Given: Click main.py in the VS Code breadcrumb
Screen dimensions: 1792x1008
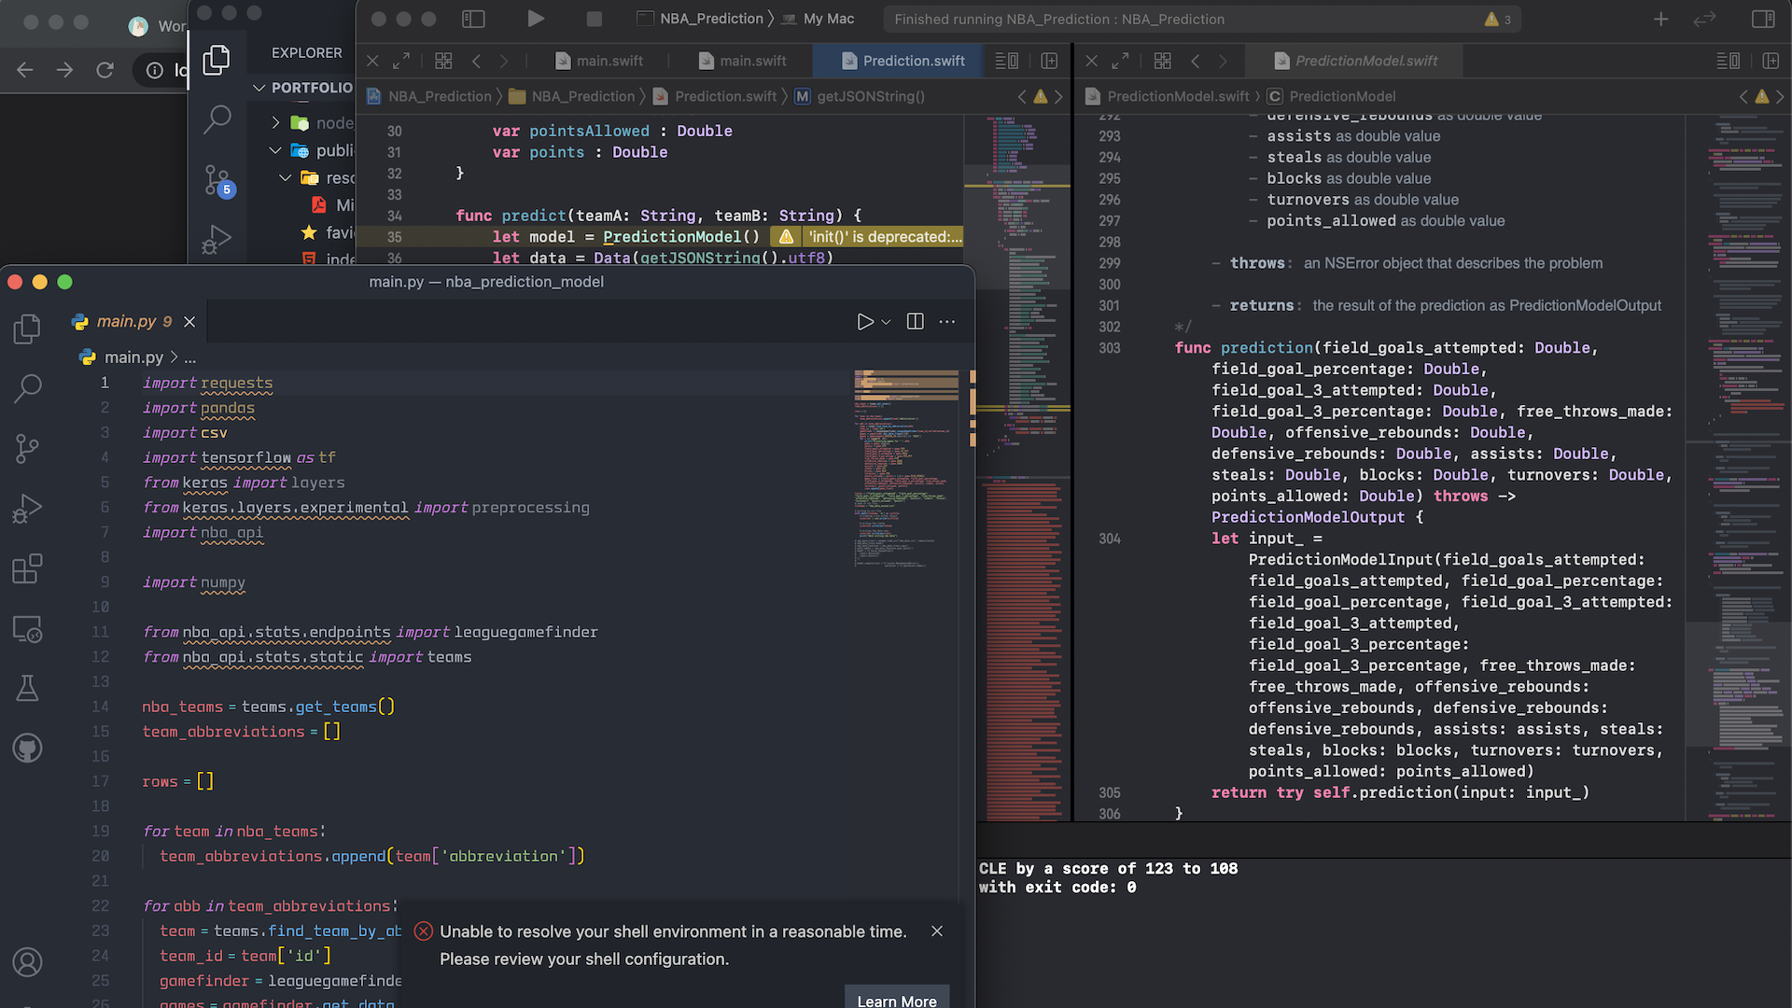Looking at the screenshot, I should [133, 357].
